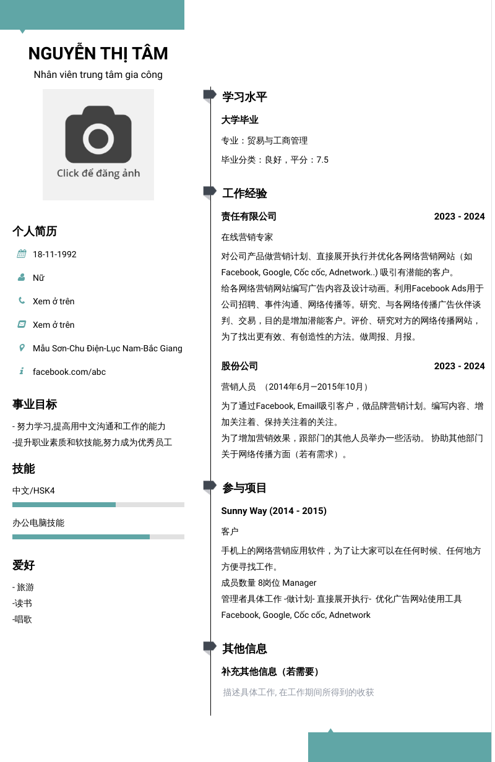Viewport: 495px width, 762px height.
Task: Select the Sunny Way (2014 - 2015) project title
Action: 274,511
